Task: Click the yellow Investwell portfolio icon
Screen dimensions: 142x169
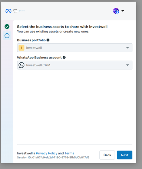Action: [21, 48]
